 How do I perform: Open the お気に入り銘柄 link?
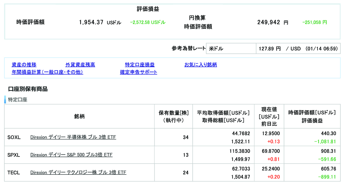201,65
